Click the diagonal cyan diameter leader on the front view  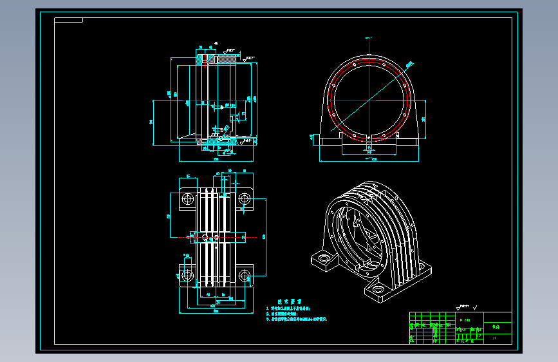[372, 97]
